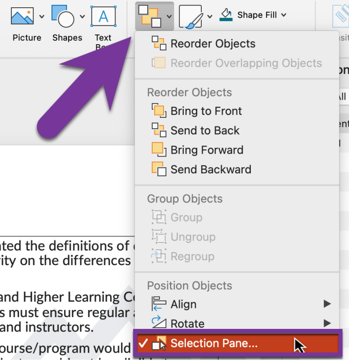Image resolution: width=349 pixels, height=363 pixels.
Task: Click the Send to Back icon
Action: [159, 130]
